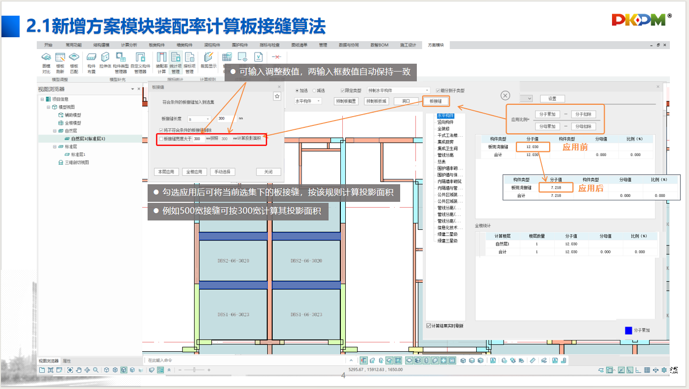Image resolution: width=689 pixels, height=389 pixels.
Task: Open the 预制水平构件 type dropdown
Action: click(398, 91)
